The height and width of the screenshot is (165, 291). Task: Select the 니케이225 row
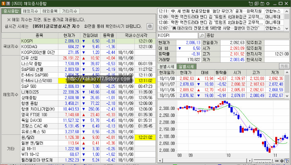(88, 92)
